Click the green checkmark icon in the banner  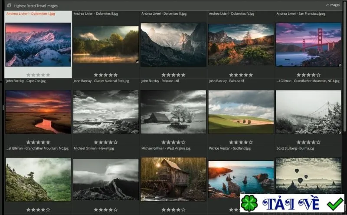click(335, 204)
